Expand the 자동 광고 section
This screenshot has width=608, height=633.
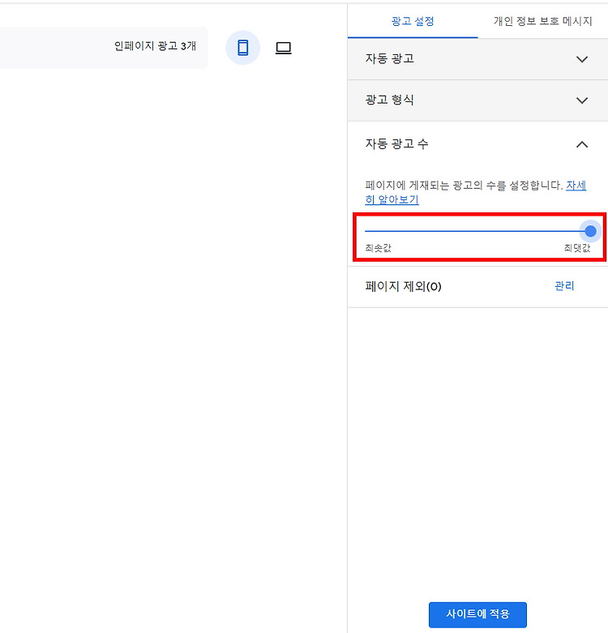pyautogui.click(x=477, y=59)
